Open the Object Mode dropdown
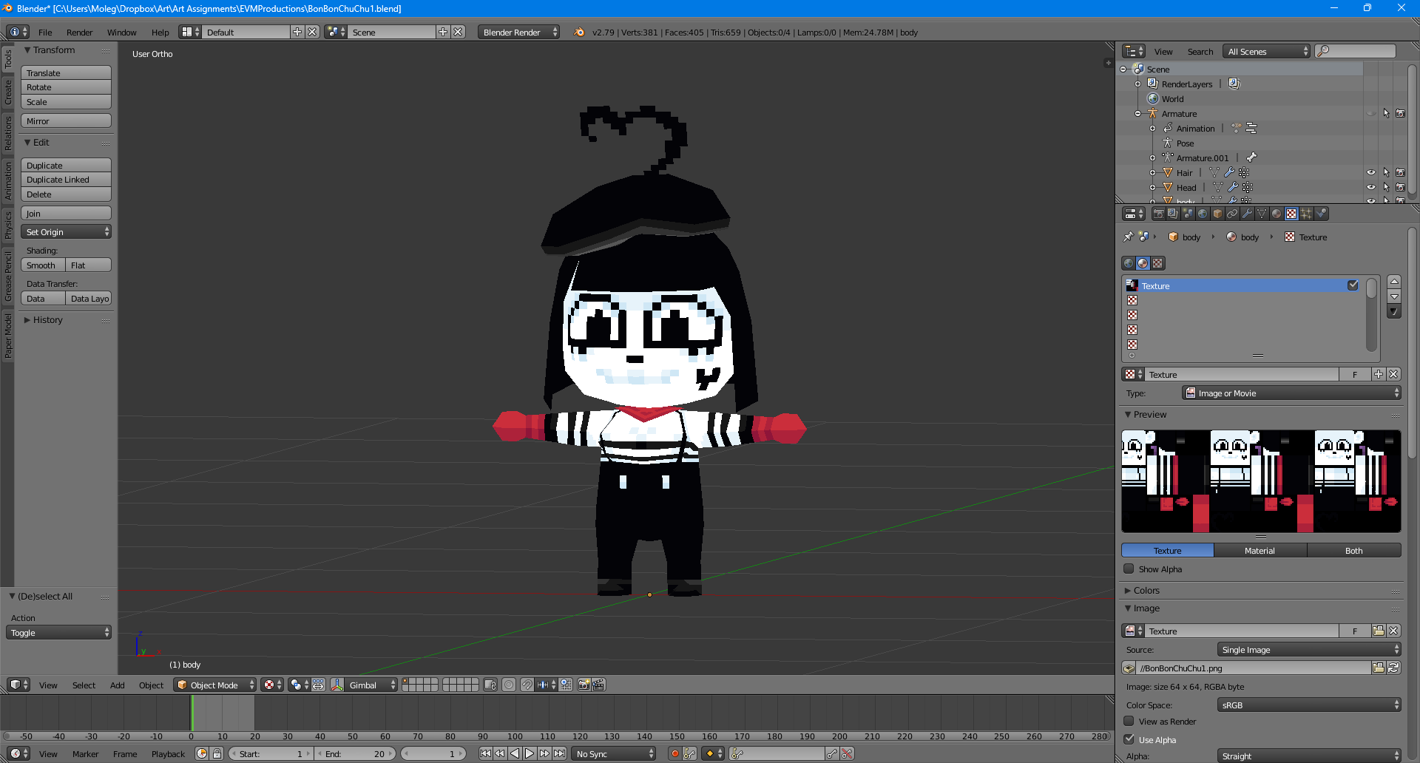The width and height of the screenshot is (1420, 763). tap(214, 685)
